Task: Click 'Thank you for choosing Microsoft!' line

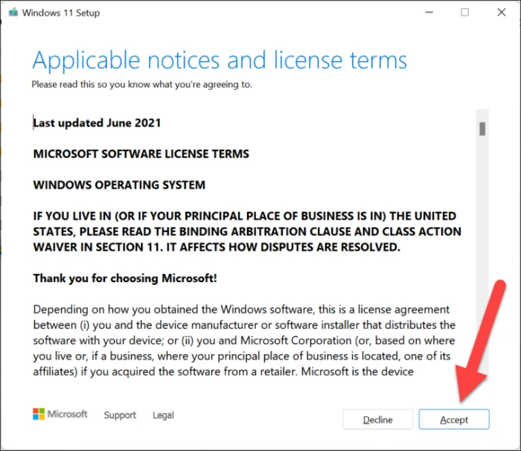Action: point(125,278)
